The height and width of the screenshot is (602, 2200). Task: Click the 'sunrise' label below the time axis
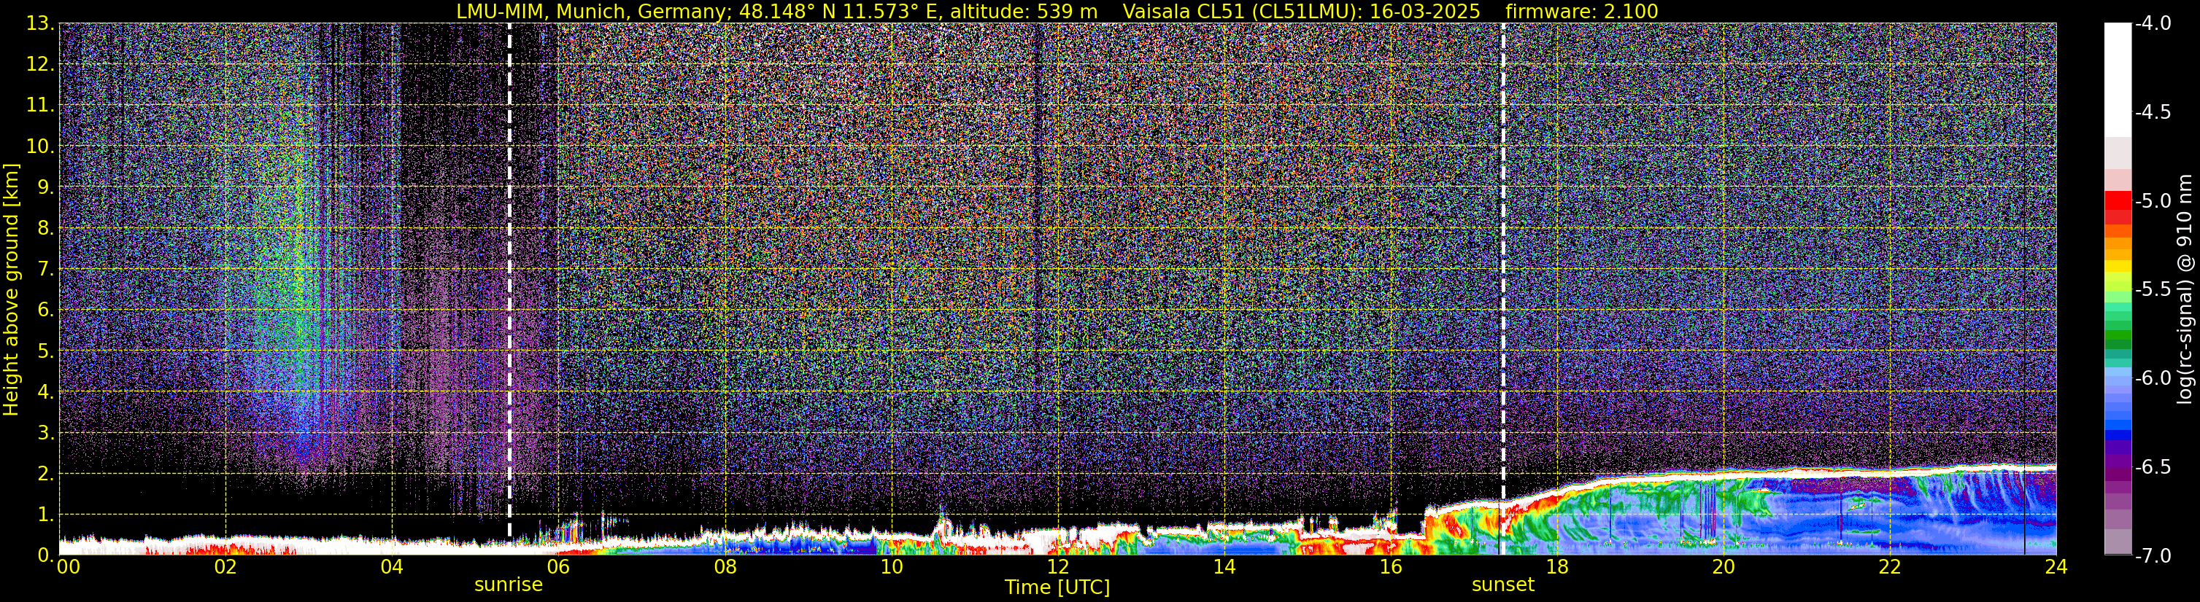point(508,585)
